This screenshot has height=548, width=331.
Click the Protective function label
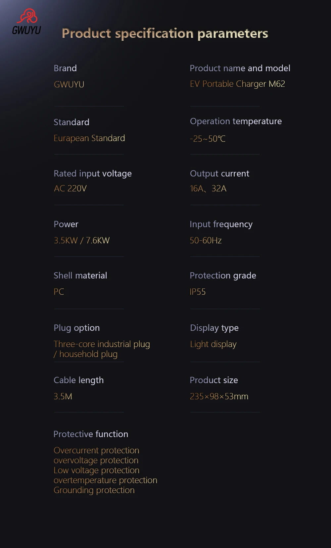coord(91,434)
